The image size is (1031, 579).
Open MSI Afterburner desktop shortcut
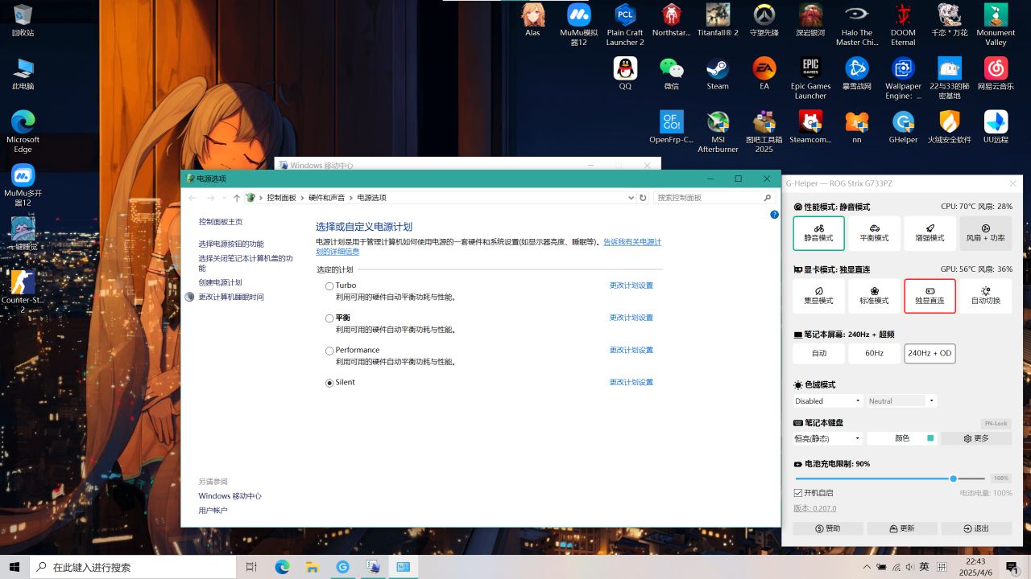coord(718,131)
